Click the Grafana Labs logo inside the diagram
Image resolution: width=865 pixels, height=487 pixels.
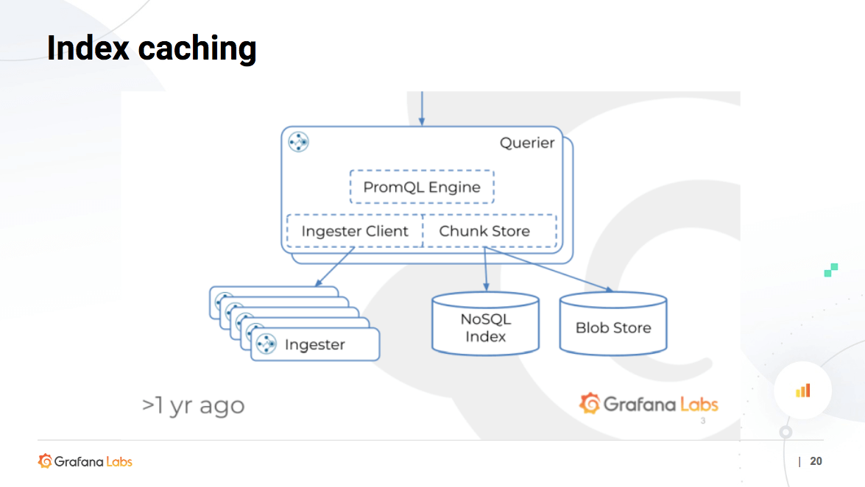tap(649, 404)
